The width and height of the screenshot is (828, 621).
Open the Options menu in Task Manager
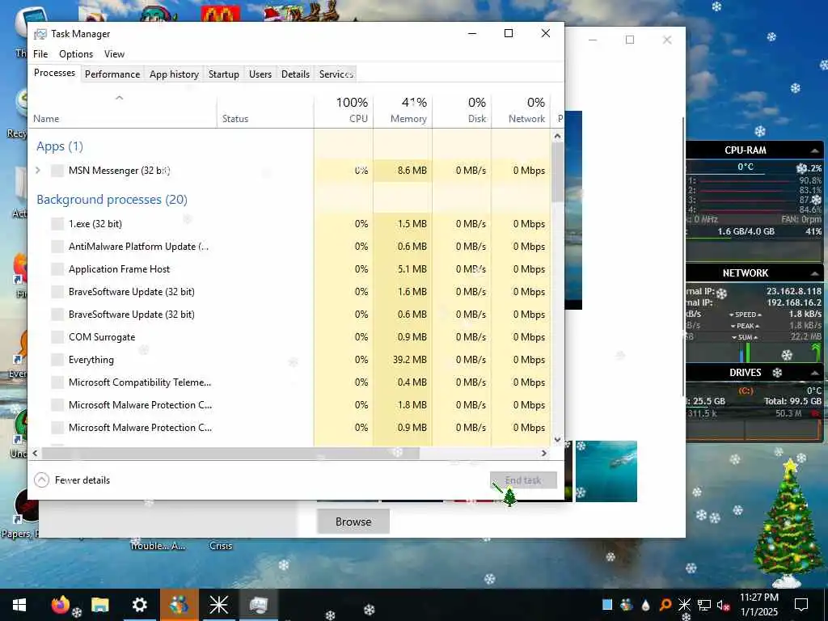click(76, 54)
